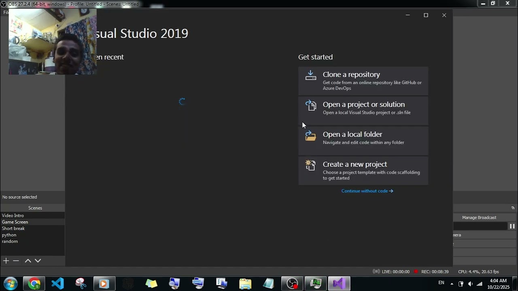
Task: Select Clone a repository option
Action: (363, 81)
